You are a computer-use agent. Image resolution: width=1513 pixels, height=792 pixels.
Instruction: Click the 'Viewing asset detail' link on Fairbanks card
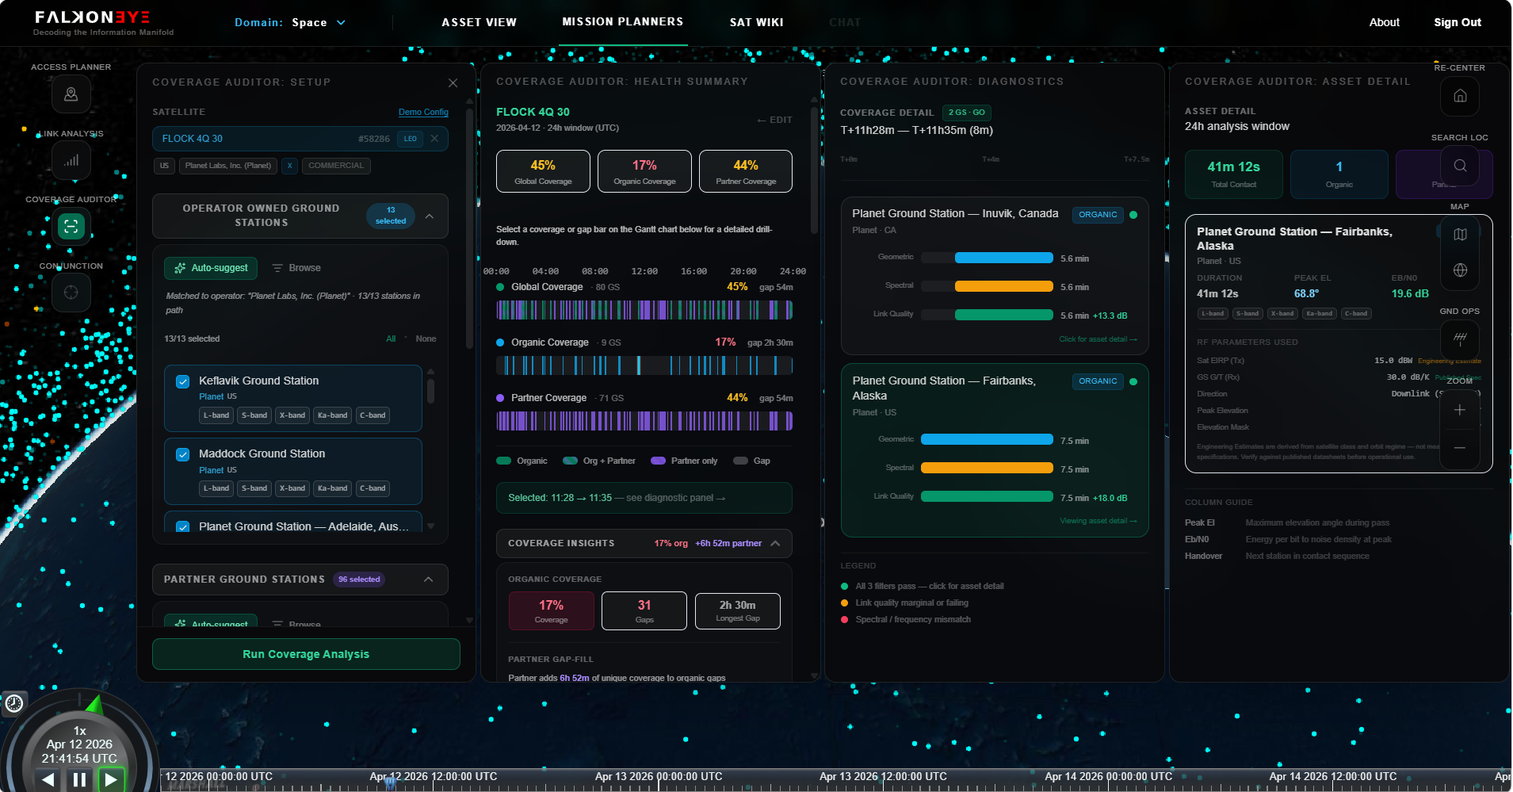point(1098,521)
